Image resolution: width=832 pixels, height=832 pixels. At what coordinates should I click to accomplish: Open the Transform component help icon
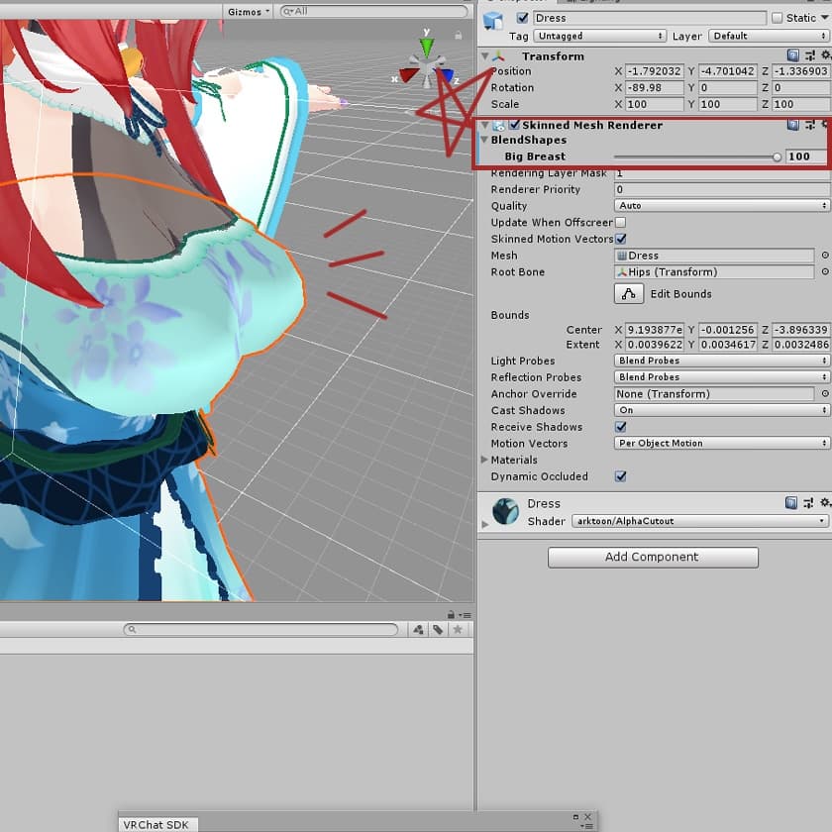[793, 56]
